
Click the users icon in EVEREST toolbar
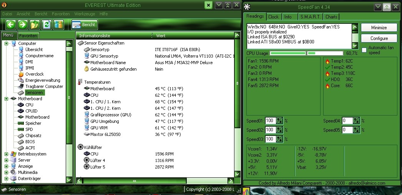coord(59,25)
